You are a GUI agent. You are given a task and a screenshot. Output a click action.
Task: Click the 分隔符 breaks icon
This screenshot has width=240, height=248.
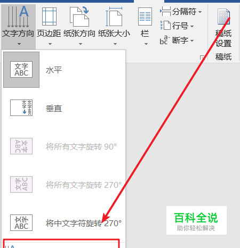[165, 11]
